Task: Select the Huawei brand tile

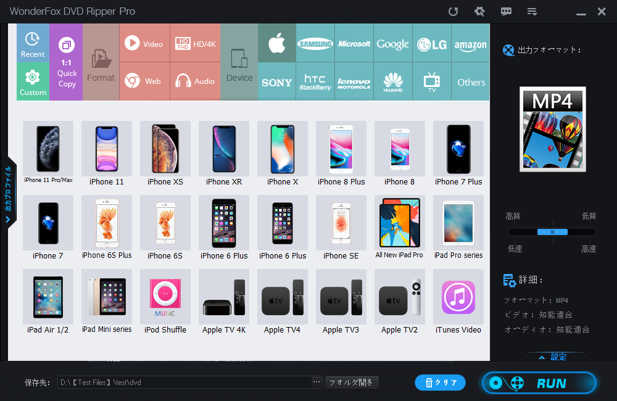Action: click(392, 81)
